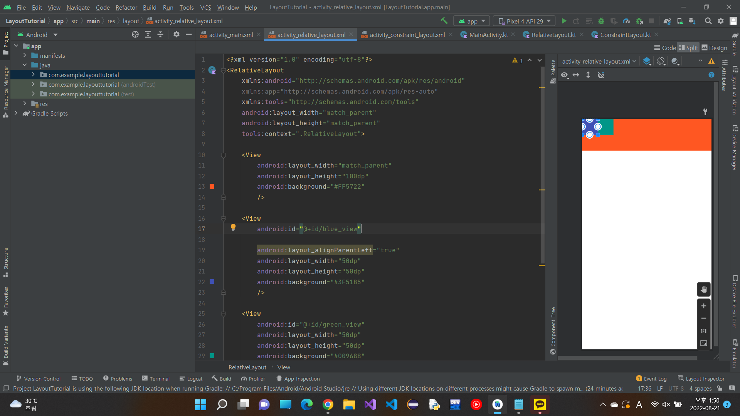The height and width of the screenshot is (416, 740).
Task: Expand the Gradle Scripts node
Action: pyautogui.click(x=16, y=113)
